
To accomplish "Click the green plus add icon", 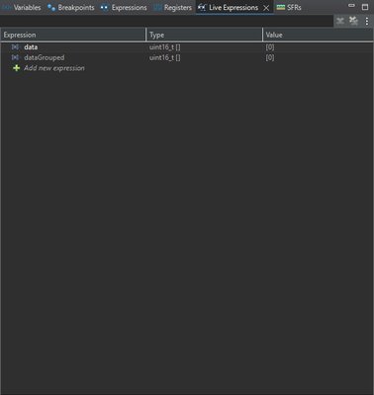I will click(x=16, y=68).
